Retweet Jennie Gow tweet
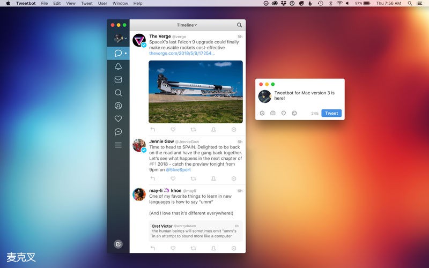This screenshot has width=429, height=268. click(x=193, y=178)
